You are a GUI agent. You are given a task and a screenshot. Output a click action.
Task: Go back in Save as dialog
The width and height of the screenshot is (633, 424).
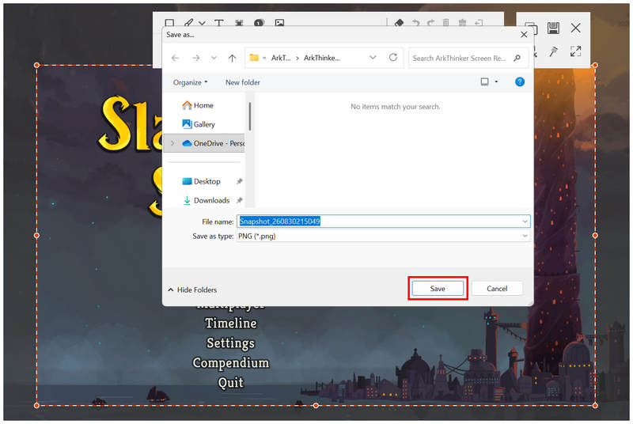(175, 58)
